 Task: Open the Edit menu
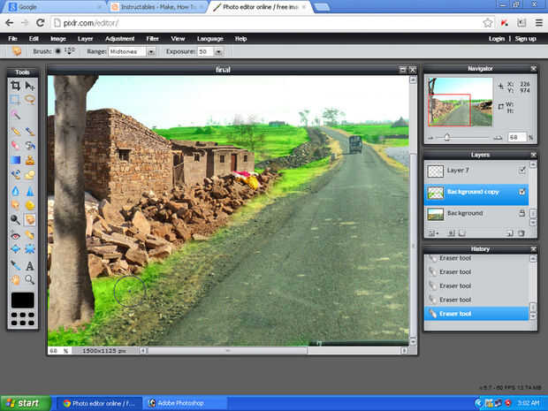[34, 39]
